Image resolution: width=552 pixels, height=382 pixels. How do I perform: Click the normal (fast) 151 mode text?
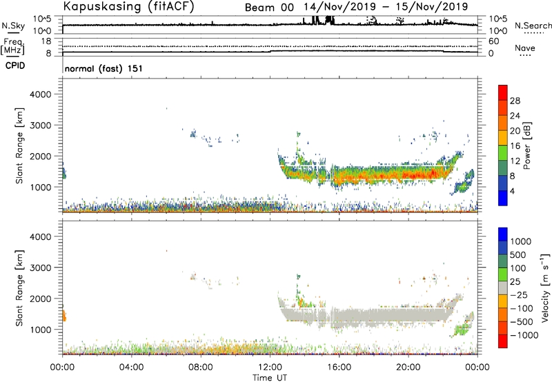point(103,68)
